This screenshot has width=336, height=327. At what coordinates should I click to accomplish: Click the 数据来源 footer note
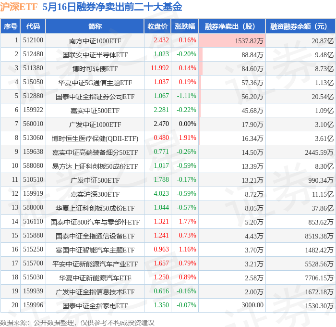pos(77,323)
